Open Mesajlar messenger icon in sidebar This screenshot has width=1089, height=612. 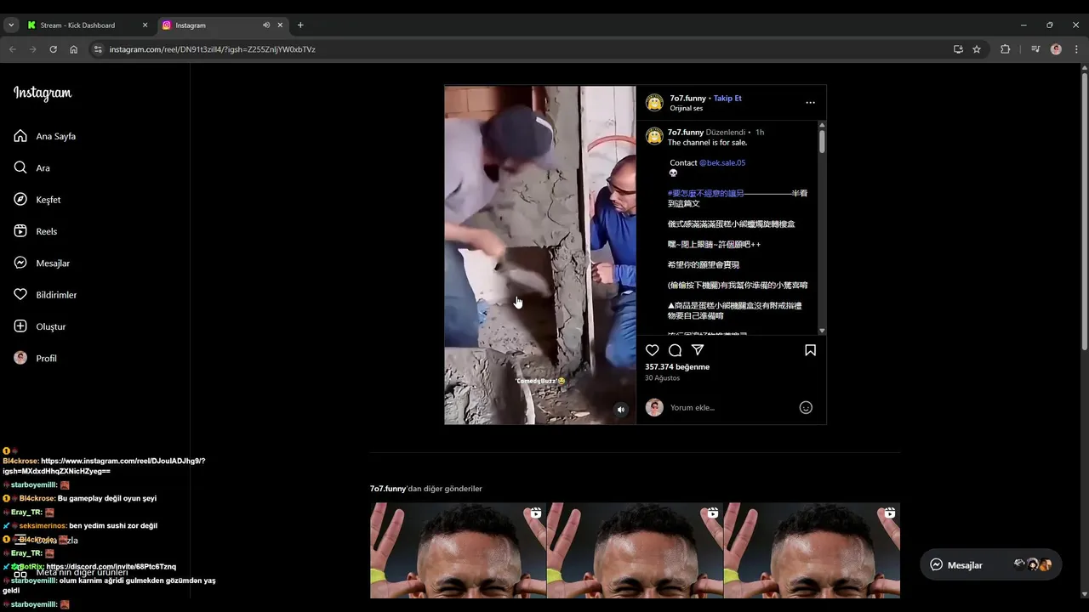[20, 263]
